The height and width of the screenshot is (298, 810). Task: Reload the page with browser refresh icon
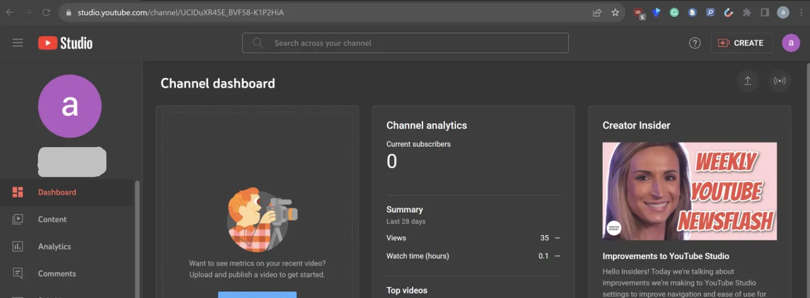coord(46,12)
